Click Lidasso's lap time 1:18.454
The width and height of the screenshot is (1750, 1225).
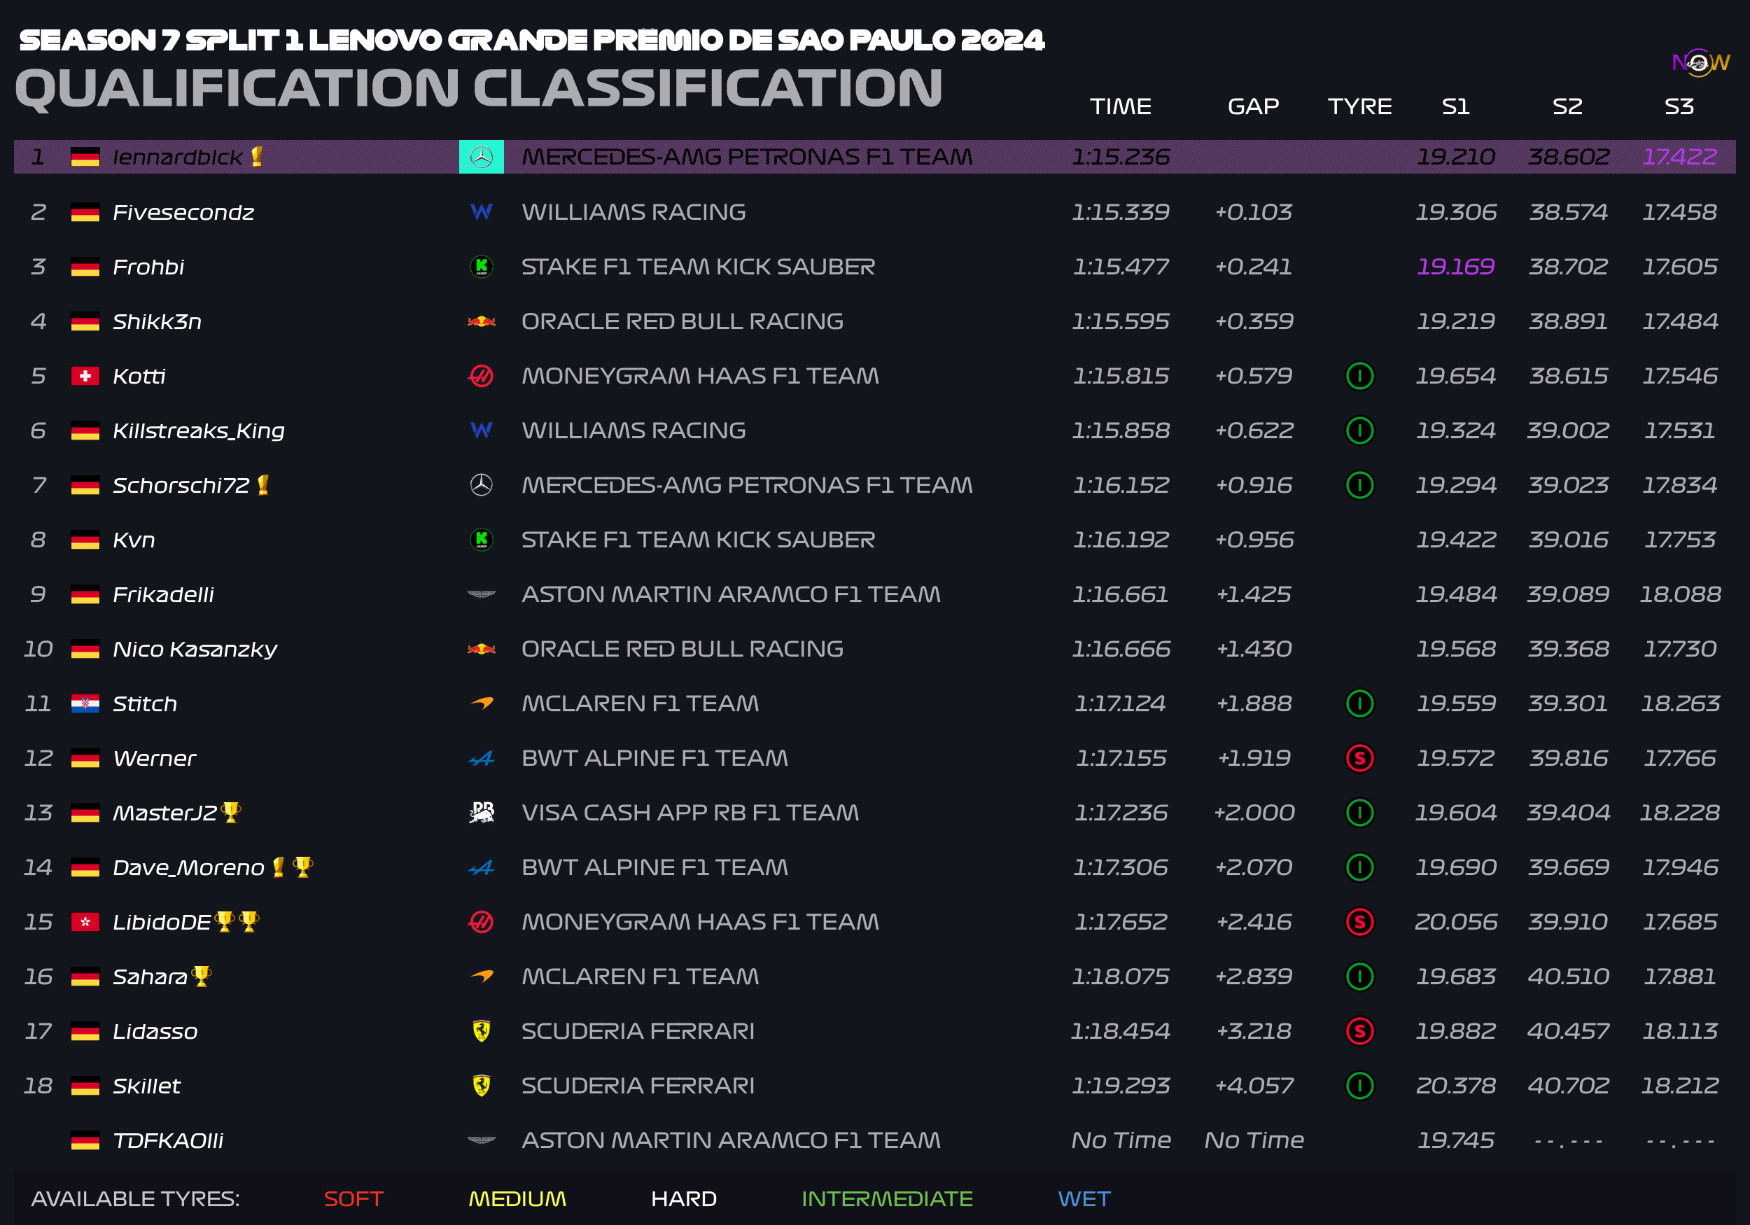point(1121,1030)
